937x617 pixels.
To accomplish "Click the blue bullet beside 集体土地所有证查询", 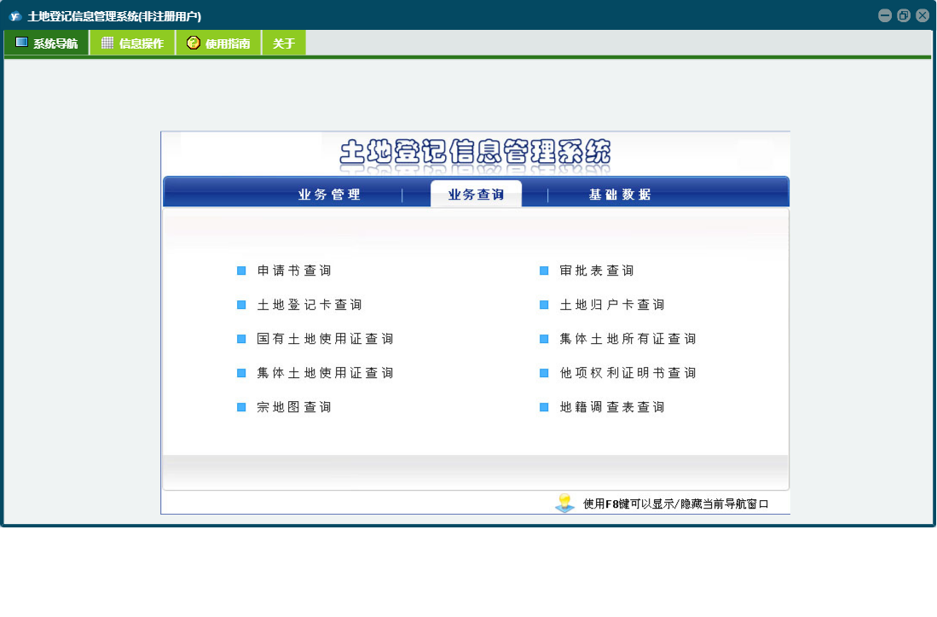I will click(544, 339).
